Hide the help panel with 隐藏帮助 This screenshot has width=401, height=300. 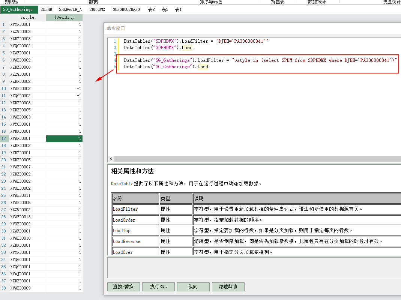point(228,287)
